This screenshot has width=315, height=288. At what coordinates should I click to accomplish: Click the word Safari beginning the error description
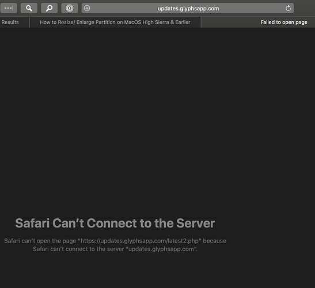(12, 241)
